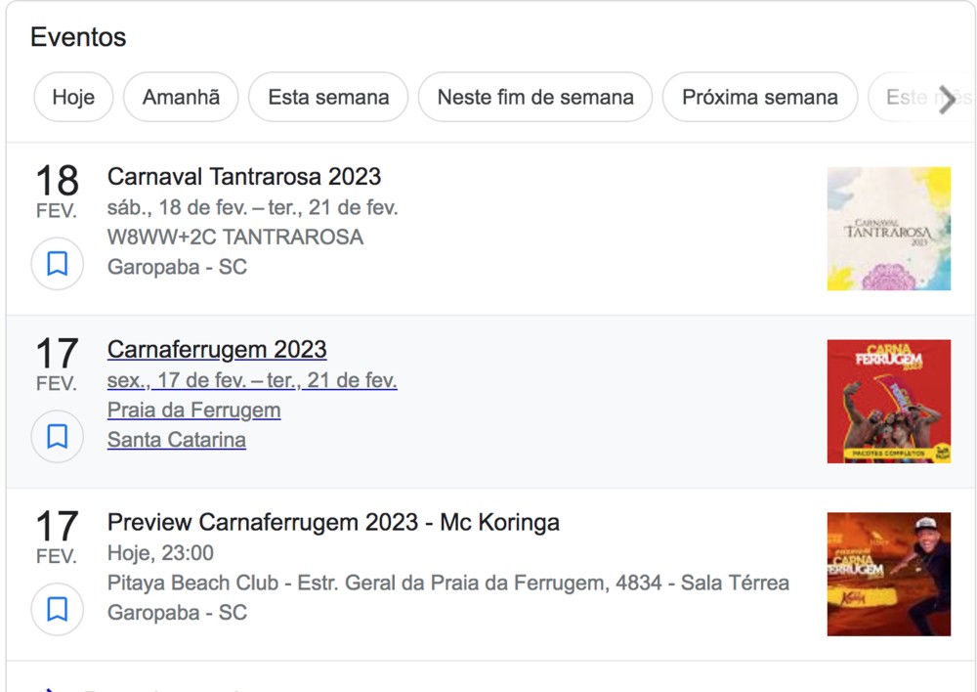Follow the Santa Catarina link
The width and height of the screenshot is (977, 692).
tap(177, 440)
